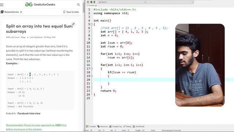Click the "int lsum = arr[0];" line
234x132 pixels.
[116, 43]
